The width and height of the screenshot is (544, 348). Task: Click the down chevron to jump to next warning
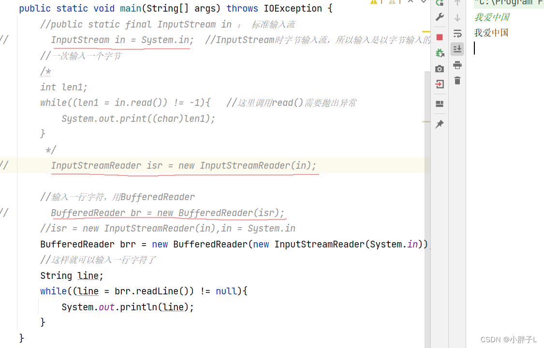click(424, 2)
